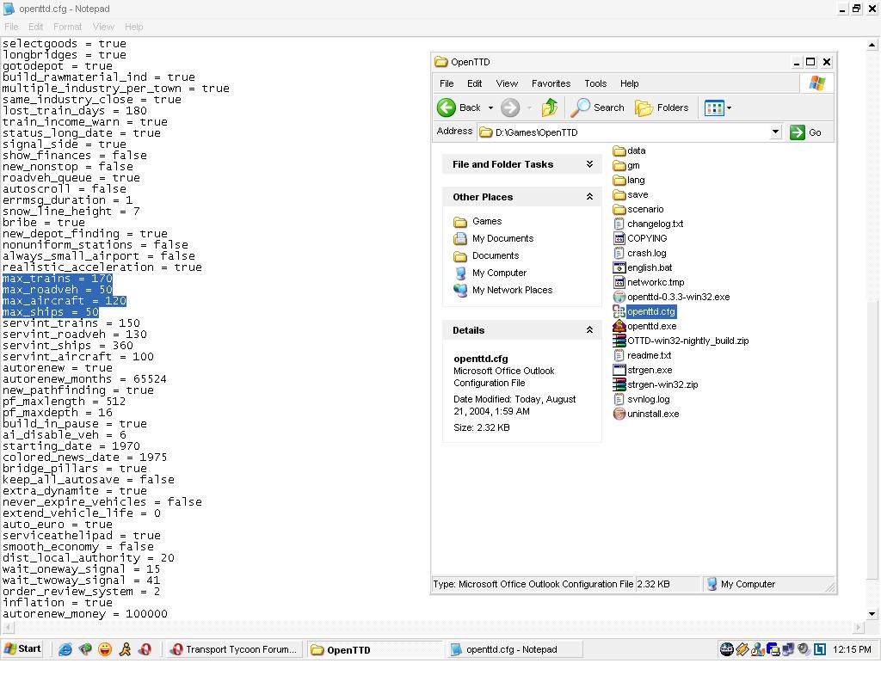
Task: Select the crash.log file icon
Action: [619, 253]
